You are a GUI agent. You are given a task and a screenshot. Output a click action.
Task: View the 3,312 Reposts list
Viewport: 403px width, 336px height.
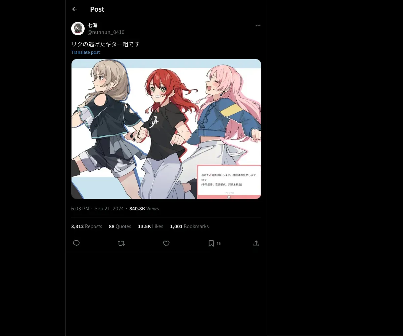point(87,226)
